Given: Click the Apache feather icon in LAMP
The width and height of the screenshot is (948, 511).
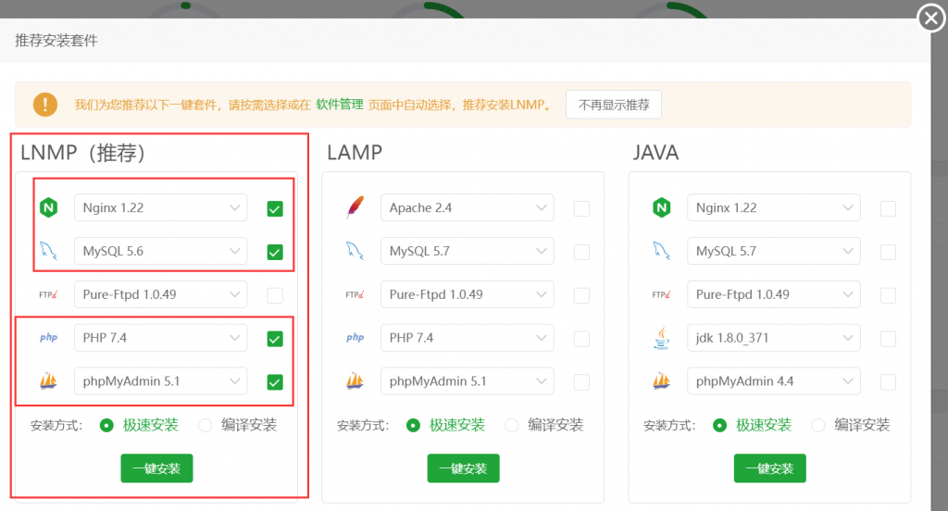Looking at the screenshot, I should [x=355, y=208].
